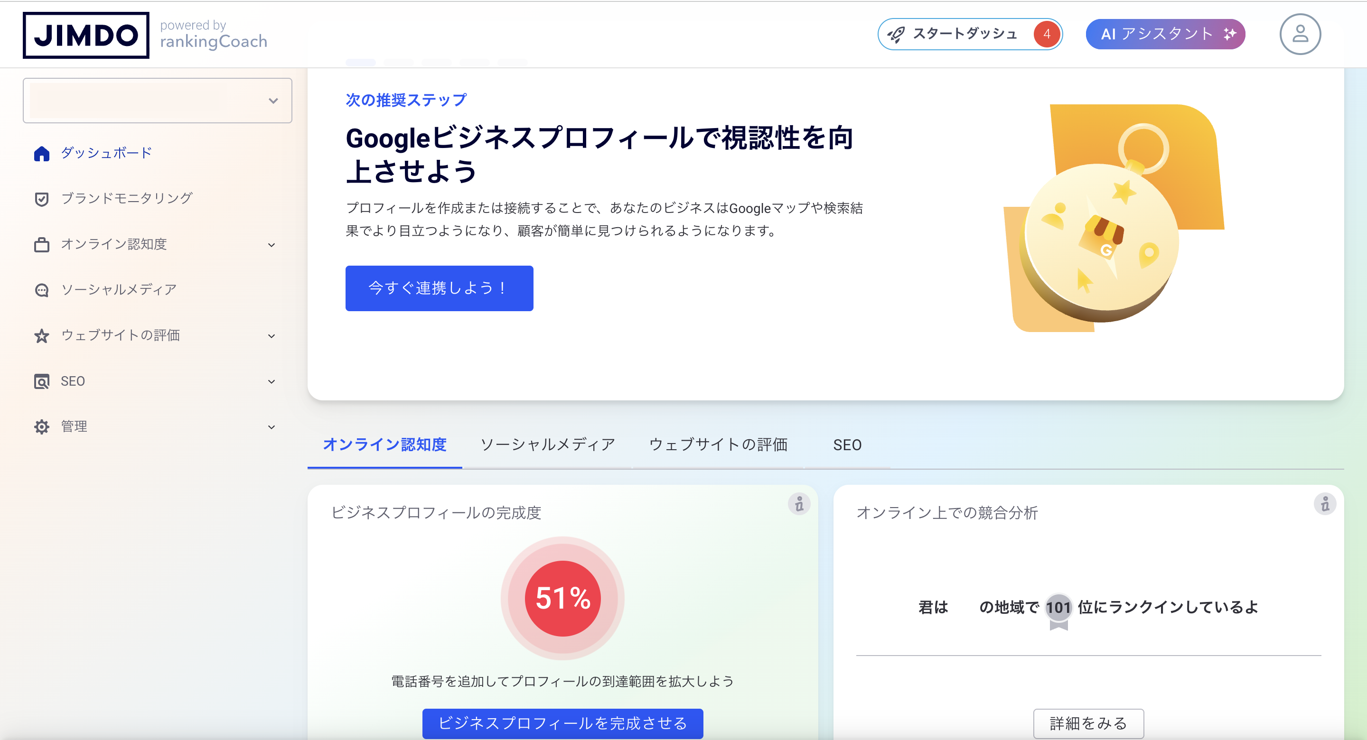Show info for online competitor analysis card
Screen dimensions: 1367x740
pyautogui.click(x=1325, y=504)
